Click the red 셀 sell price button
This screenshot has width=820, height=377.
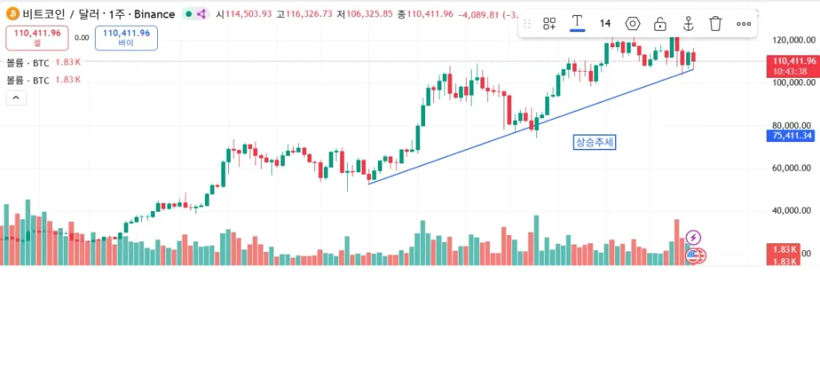point(37,38)
